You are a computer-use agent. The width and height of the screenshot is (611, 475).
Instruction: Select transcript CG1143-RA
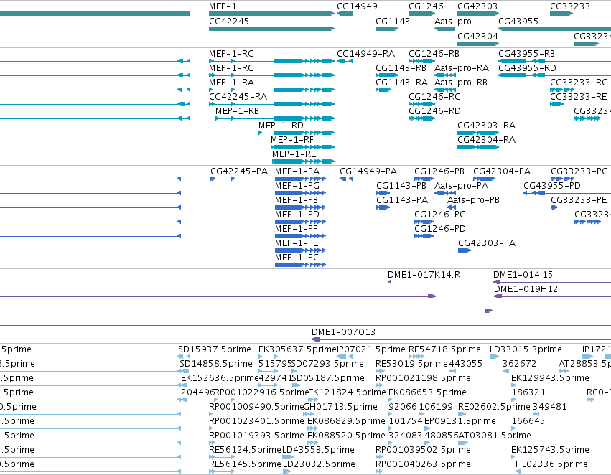coord(401,83)
